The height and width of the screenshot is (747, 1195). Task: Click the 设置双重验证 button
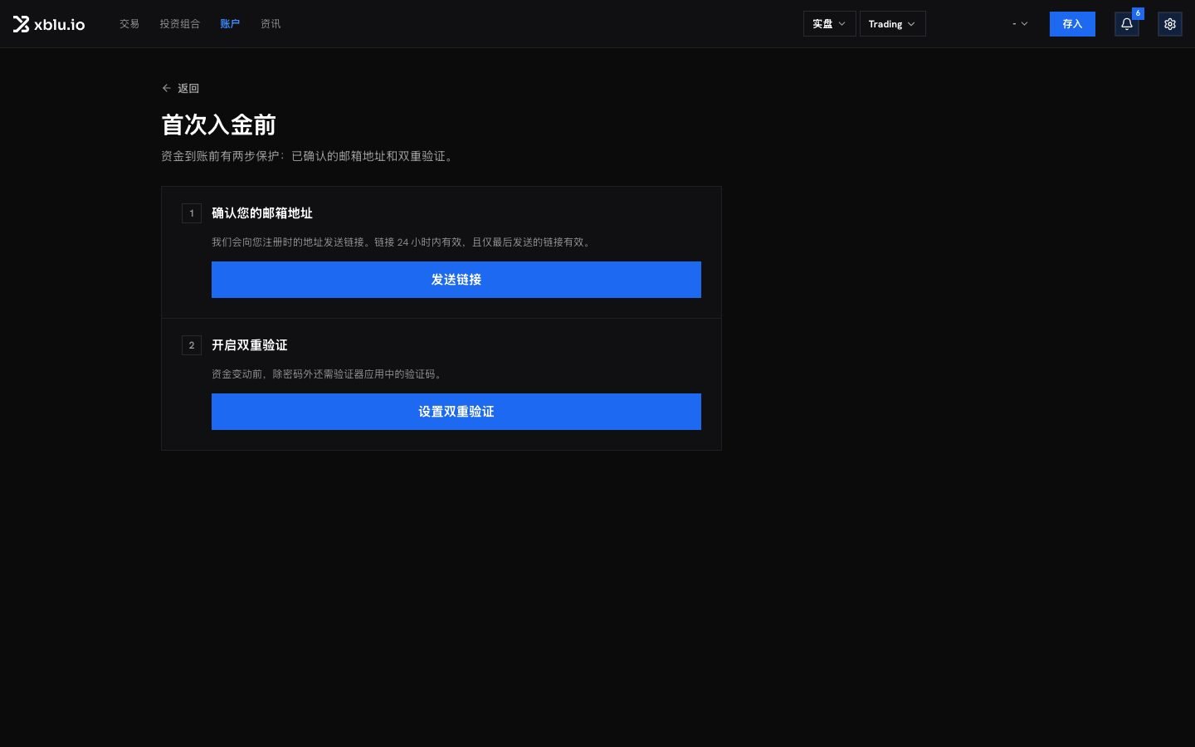coord(456,412)
